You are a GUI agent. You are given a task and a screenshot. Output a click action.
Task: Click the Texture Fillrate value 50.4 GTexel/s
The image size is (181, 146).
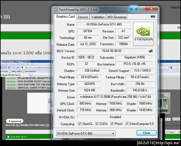(140, 77)
